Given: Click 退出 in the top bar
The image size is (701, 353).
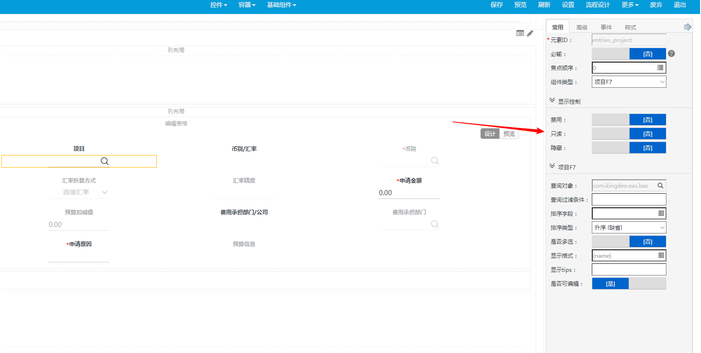Looking at the screenshot, I should [x=680, y=5].
